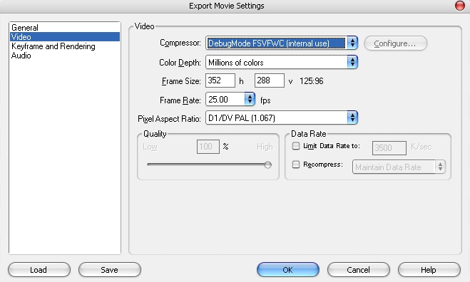
Task: Click the Load button
Action: 39,270
